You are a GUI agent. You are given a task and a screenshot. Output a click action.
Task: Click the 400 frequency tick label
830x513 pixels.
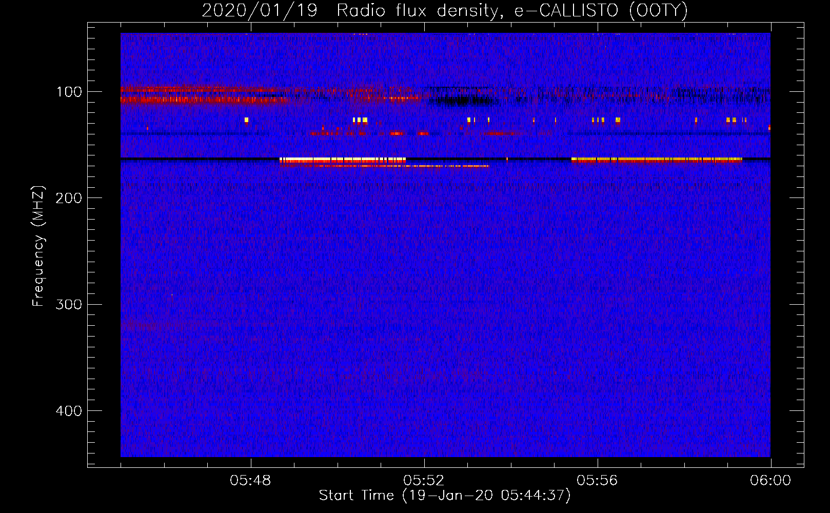click(x=68, y=411)
